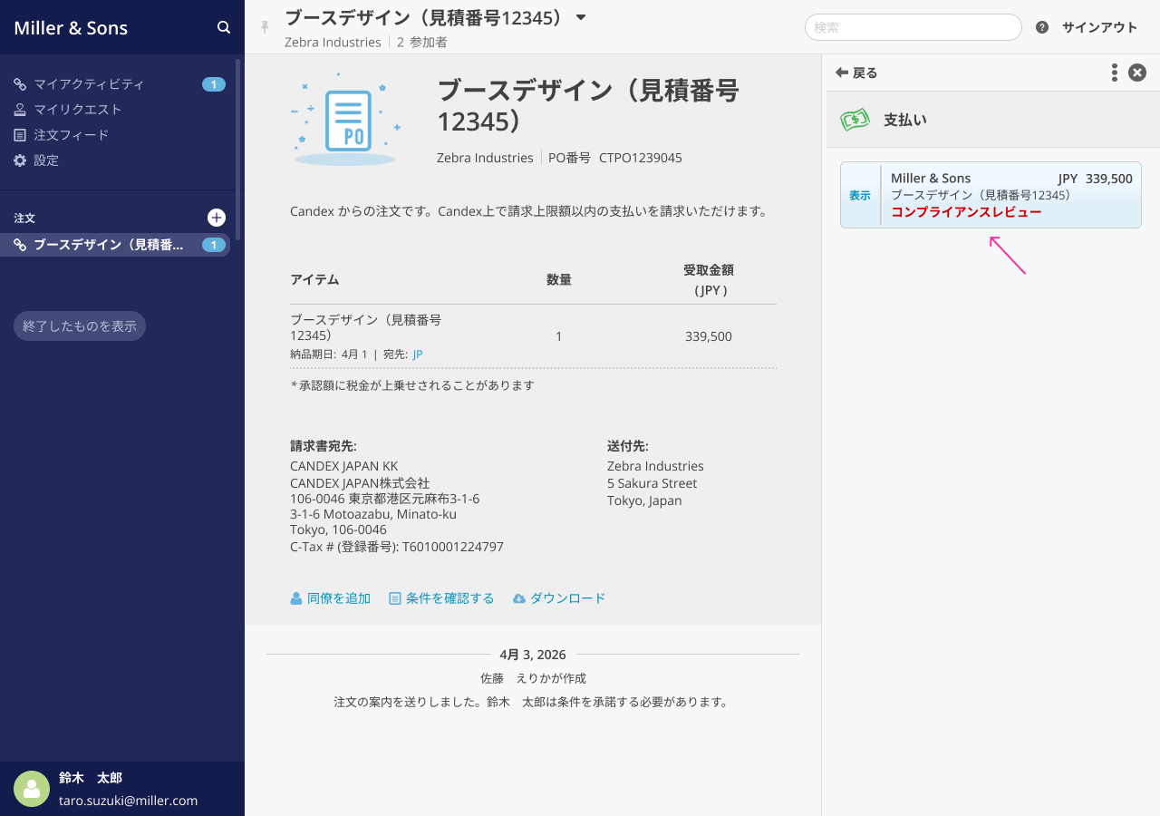The width and height of the screenshot is (1160, 816).
Task: Click the red コンプライアンスレビュー status
Action: tap(966, 212)
